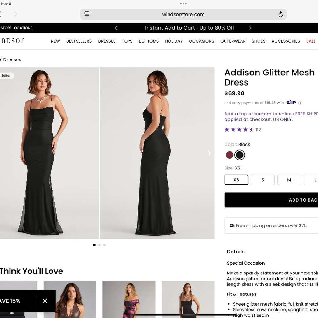Click the free shipping truck icon
The height and width of the screenshot is (318, 318).
232,225
